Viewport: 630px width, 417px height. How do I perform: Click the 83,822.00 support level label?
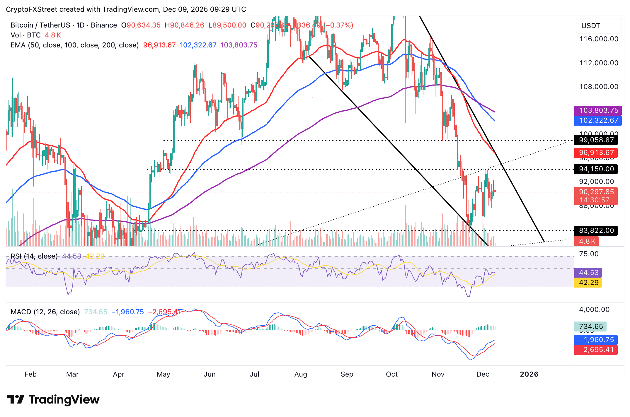click(595, 230)
